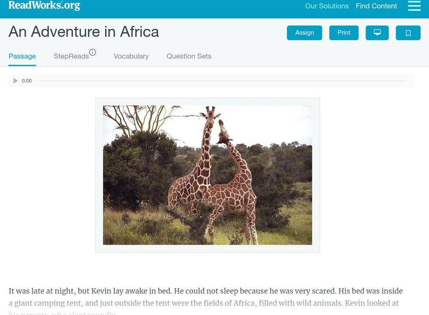The image size is (429, 315).
Task: Click Our Solutions
Action: 326,6
